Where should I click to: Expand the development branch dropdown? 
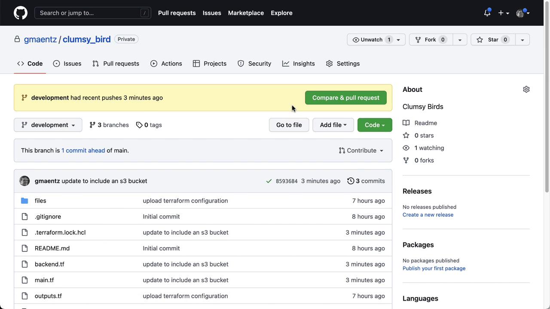(x=48, y=125)
